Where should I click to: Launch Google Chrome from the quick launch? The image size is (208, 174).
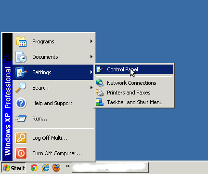(x=34, y=168)
